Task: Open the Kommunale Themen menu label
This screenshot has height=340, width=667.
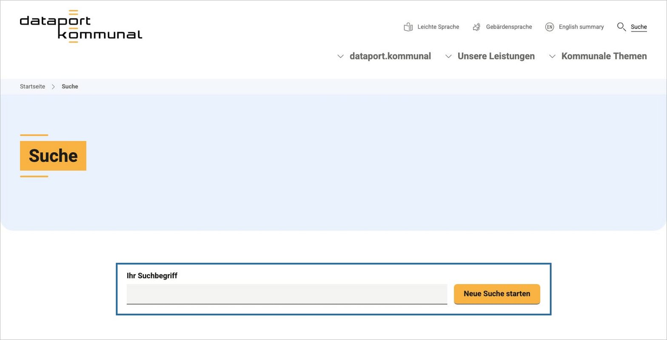Action: pyautogui.click(x=604, y=56)
